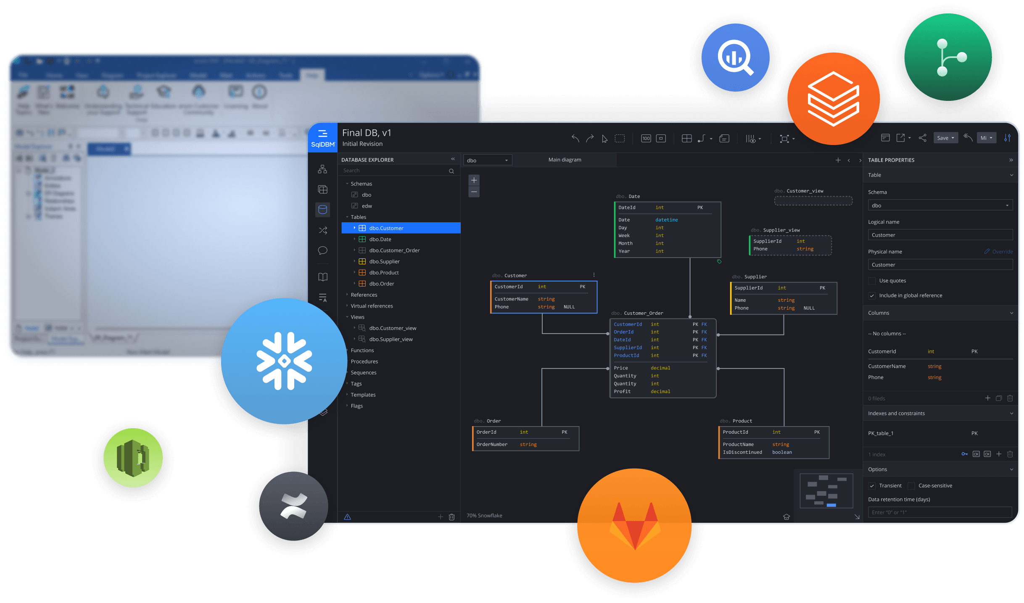This screenshot has width=1024, height=603.
Task: Click the Override link
Action: click(1002, 252)
